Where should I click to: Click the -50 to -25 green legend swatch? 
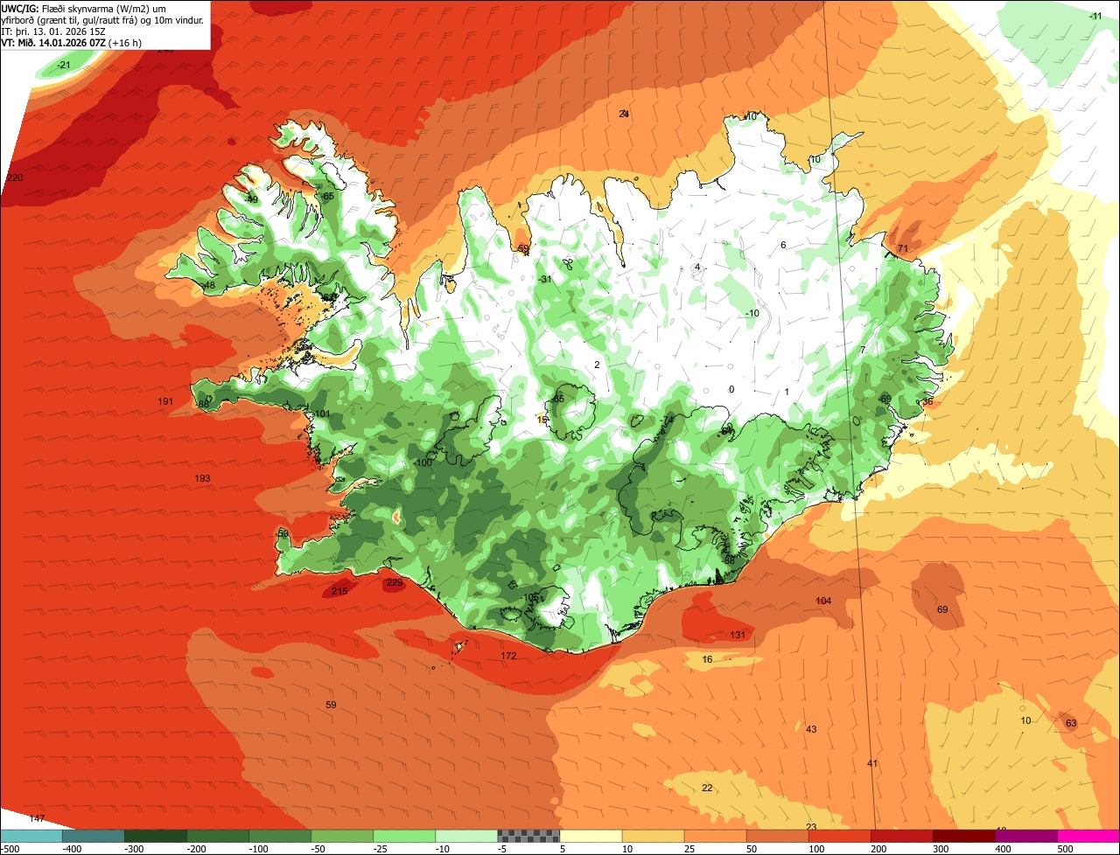pos(342,836)
